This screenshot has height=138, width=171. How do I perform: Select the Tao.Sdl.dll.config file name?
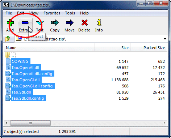(x=28, y=98)
